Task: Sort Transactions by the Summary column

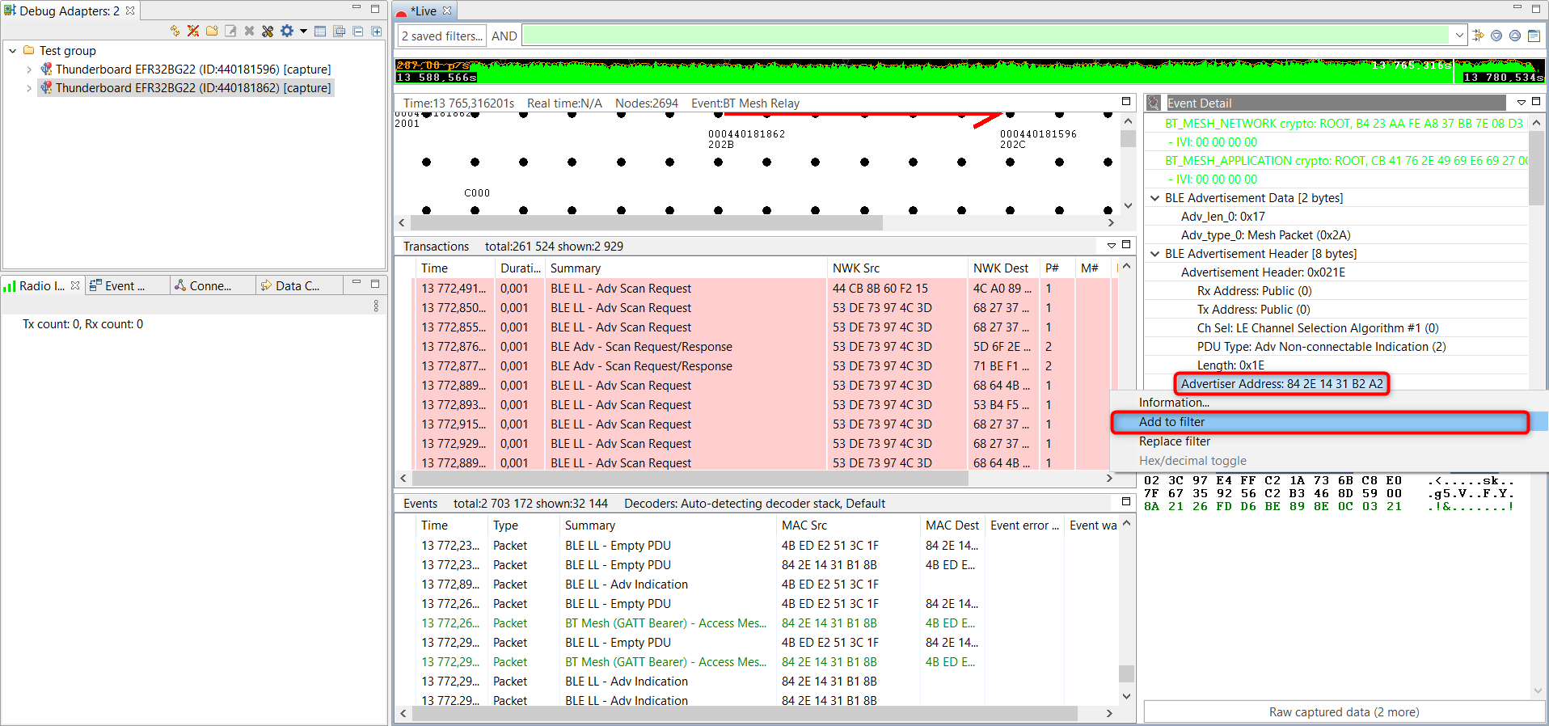Action: coord(686,268)
